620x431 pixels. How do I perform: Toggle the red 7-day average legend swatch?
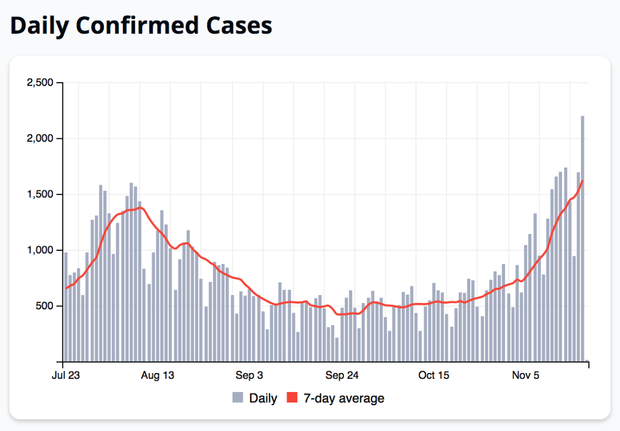[292, 397]
